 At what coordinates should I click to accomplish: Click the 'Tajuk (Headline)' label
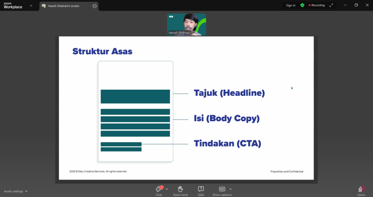click(229, 93)
